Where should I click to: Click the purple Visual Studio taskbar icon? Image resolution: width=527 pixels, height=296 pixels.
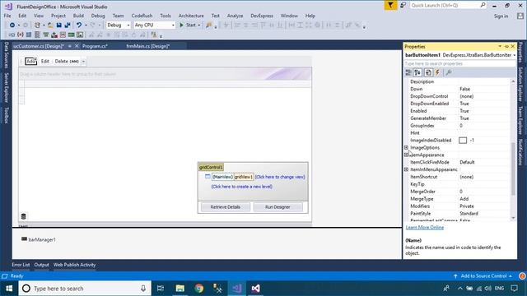[x=236, y=289]
